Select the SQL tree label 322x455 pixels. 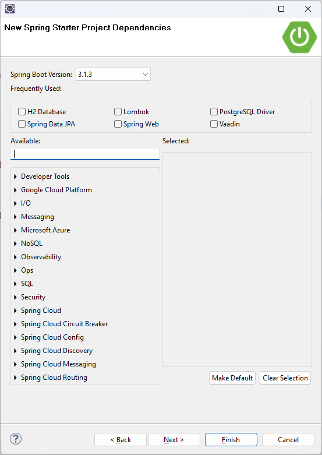[27, 284]
